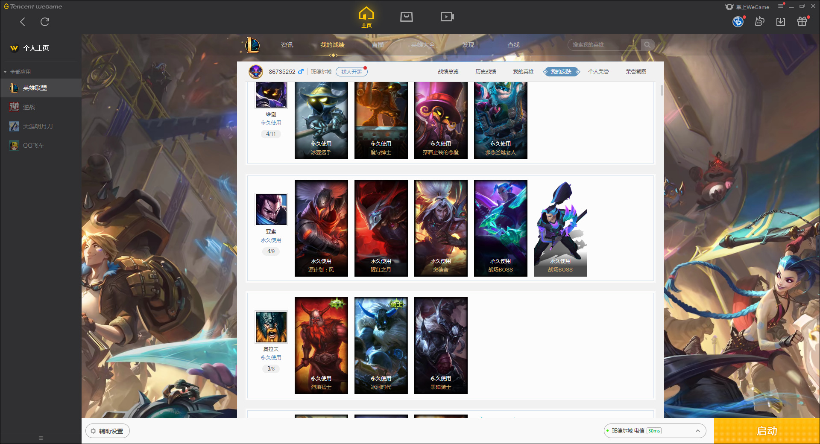Image resolution: width=820 pixels, height=444 pixels.
Task: Open the store shop icon in top bar
Action: coord(406,17)
